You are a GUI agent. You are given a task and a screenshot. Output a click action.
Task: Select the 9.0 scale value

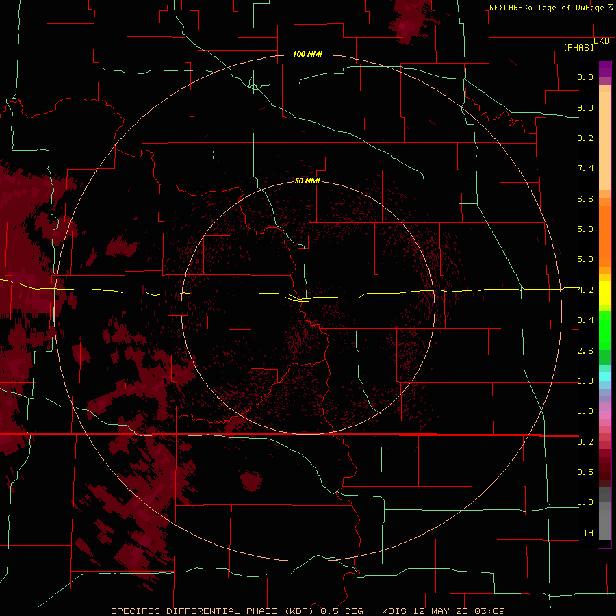pyautogui.click(x=585, y=107)
